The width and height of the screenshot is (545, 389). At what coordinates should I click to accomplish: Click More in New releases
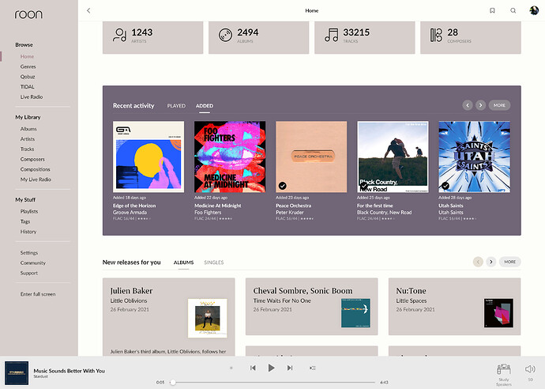click(x=510, y=262)
